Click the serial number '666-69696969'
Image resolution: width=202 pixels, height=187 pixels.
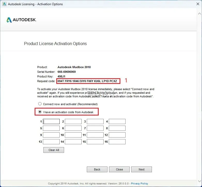click(x=67, y=72)
